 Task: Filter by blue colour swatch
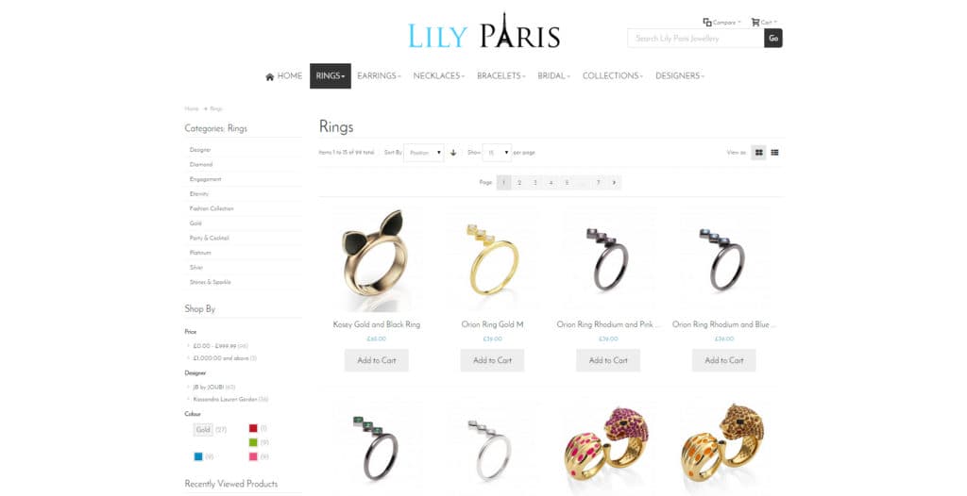pyautogui.click(x=198, y=456)
